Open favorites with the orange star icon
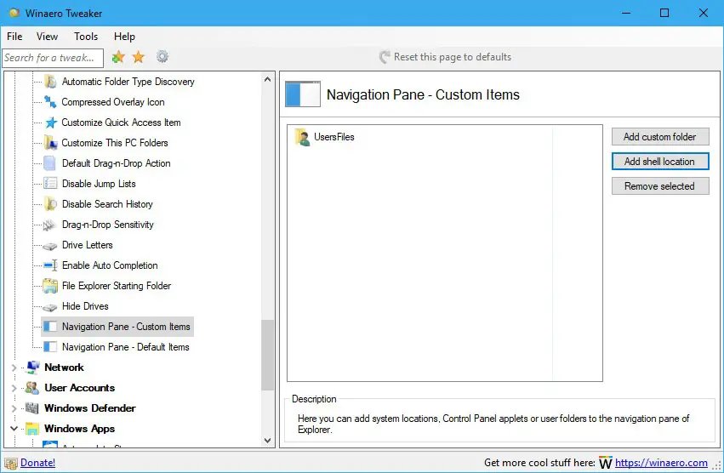 coord(139,57)
